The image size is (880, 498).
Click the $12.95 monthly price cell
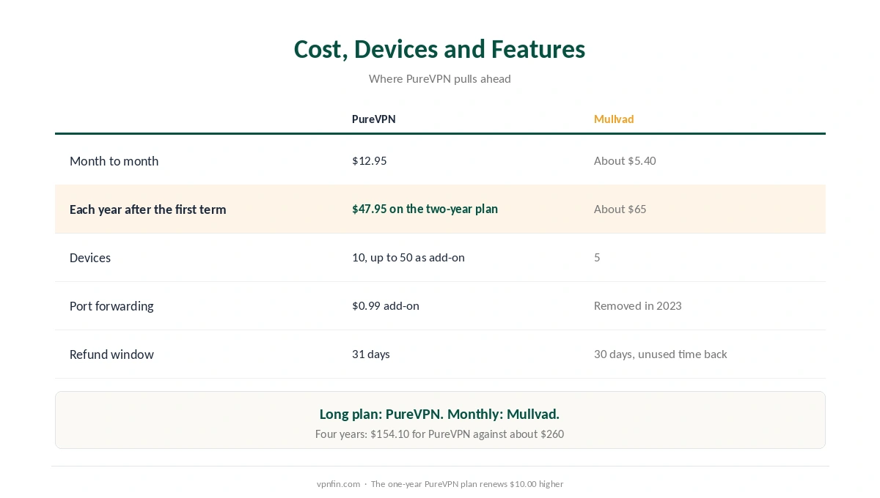coord(369,160)
